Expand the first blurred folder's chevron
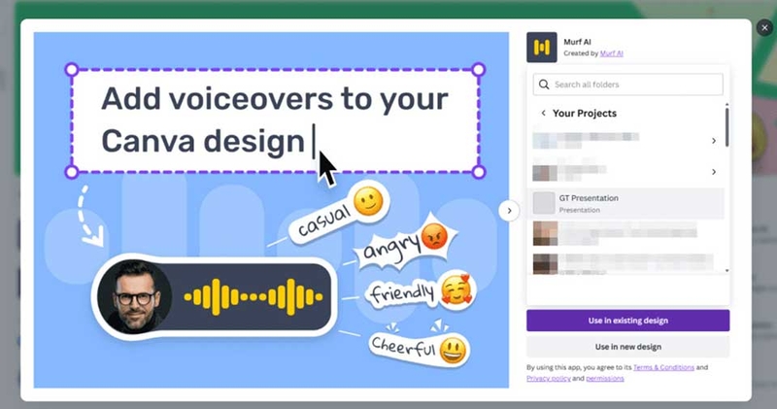Screen dimensions: 777x409 coord(714,141)
